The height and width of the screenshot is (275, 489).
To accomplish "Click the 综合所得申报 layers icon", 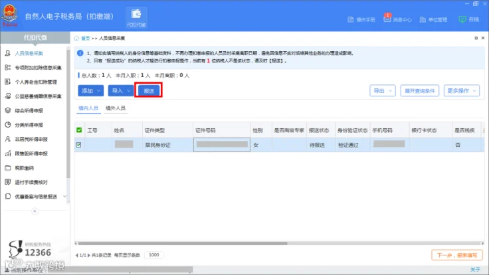I will pos(8,110).
